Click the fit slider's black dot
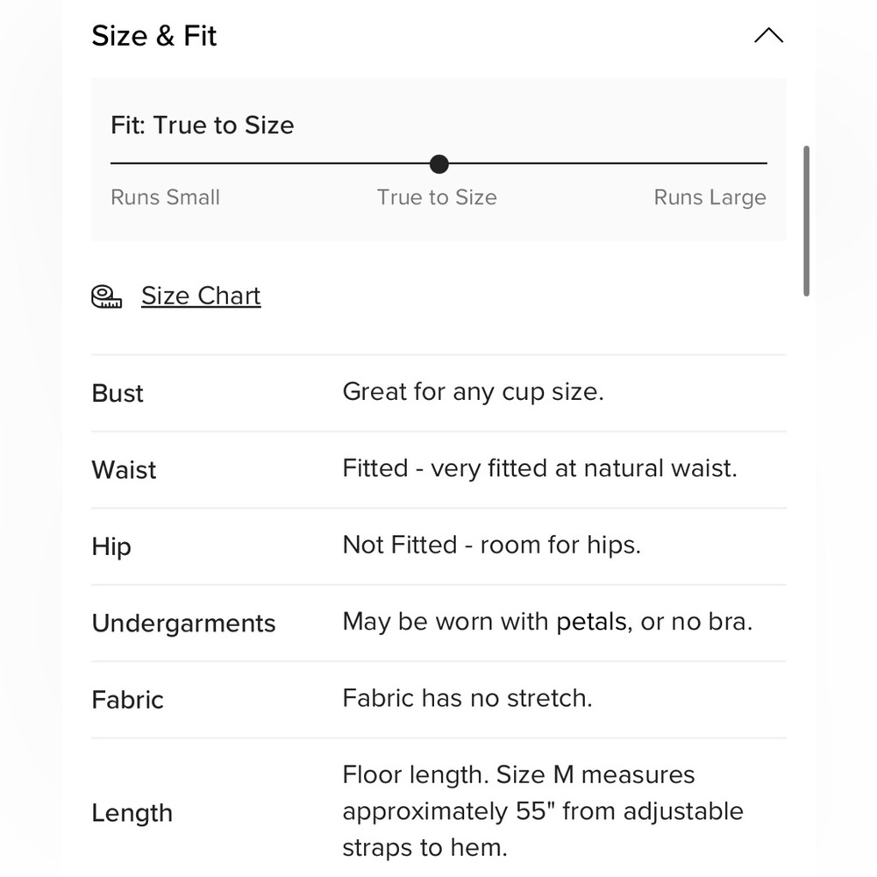Screen dimensions: 877x877 click(x=439, y=164)
